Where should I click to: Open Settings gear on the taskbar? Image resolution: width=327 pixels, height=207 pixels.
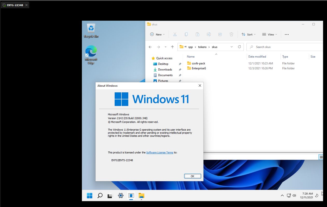coord(121,196)
